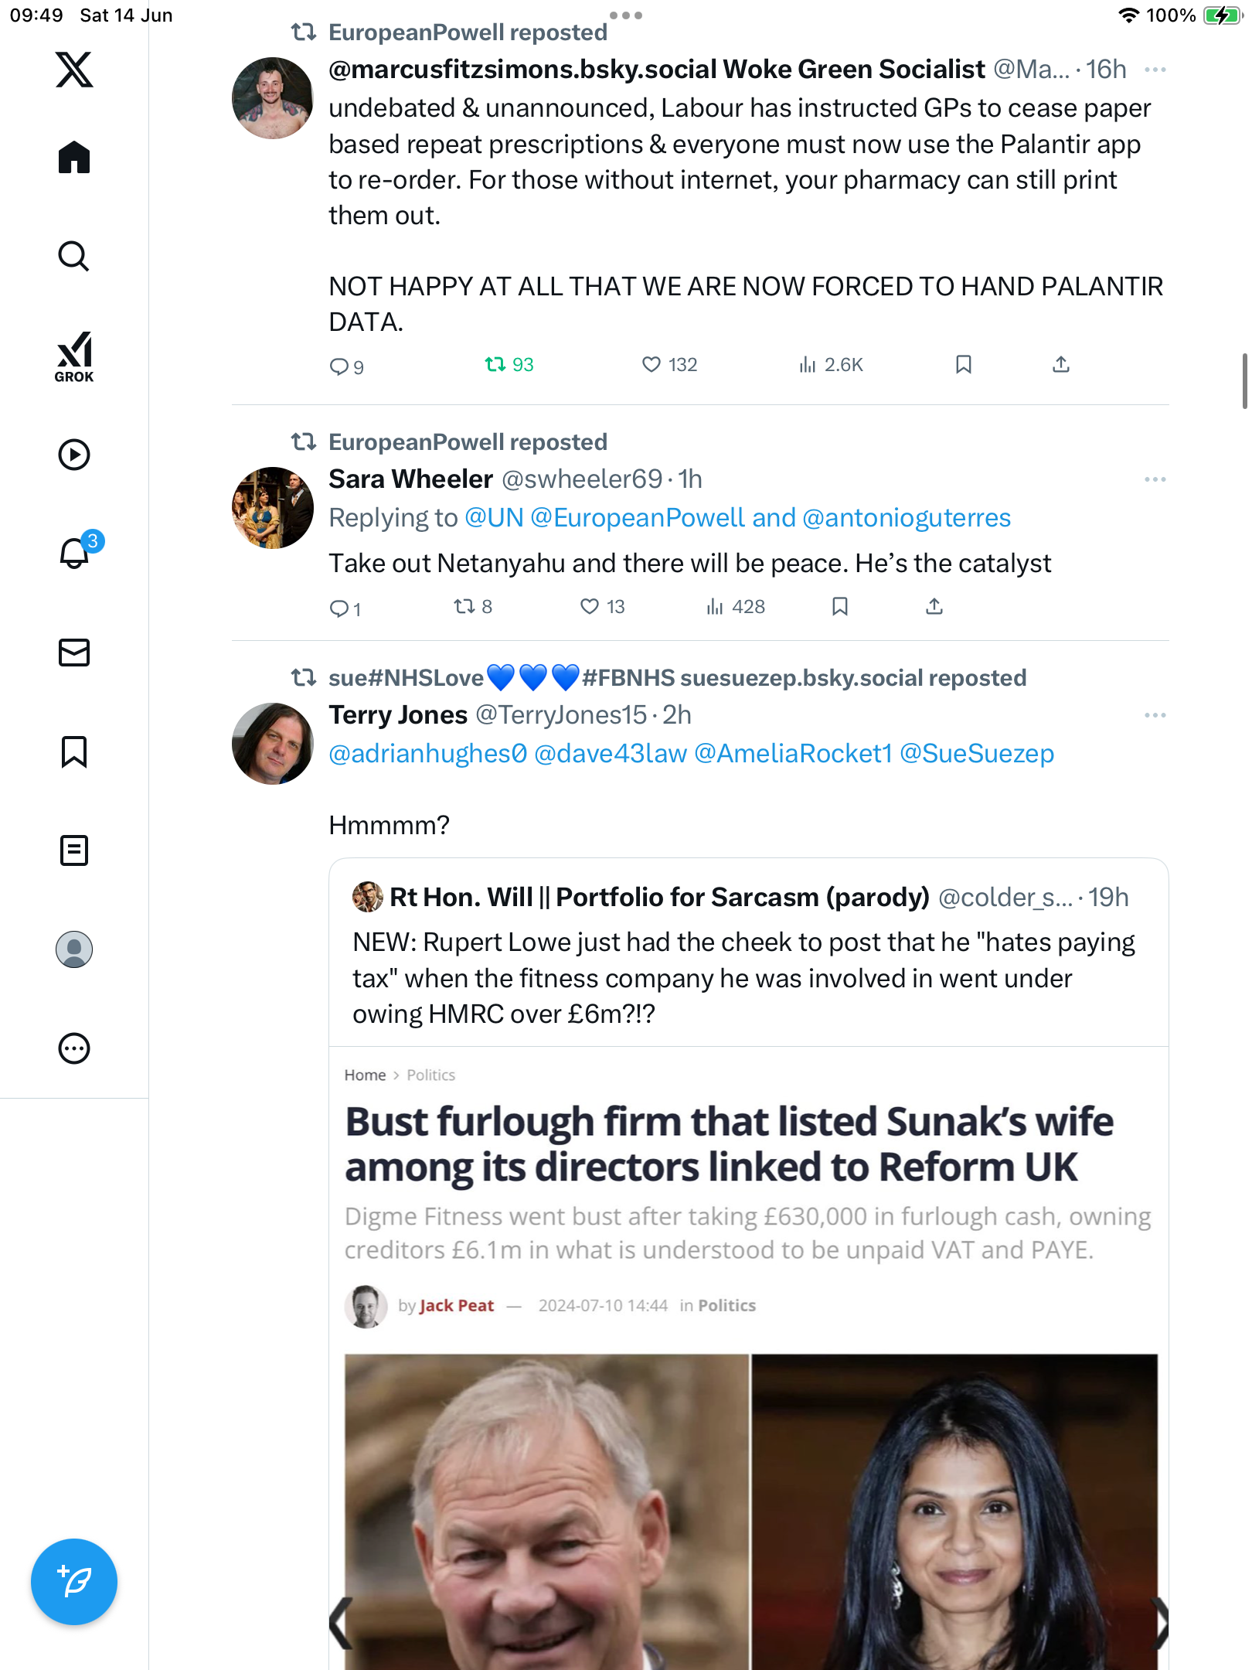1252x1670 pixels.
Task: Expand the More circle menu in sidebar
Action: click(74, 1048)
